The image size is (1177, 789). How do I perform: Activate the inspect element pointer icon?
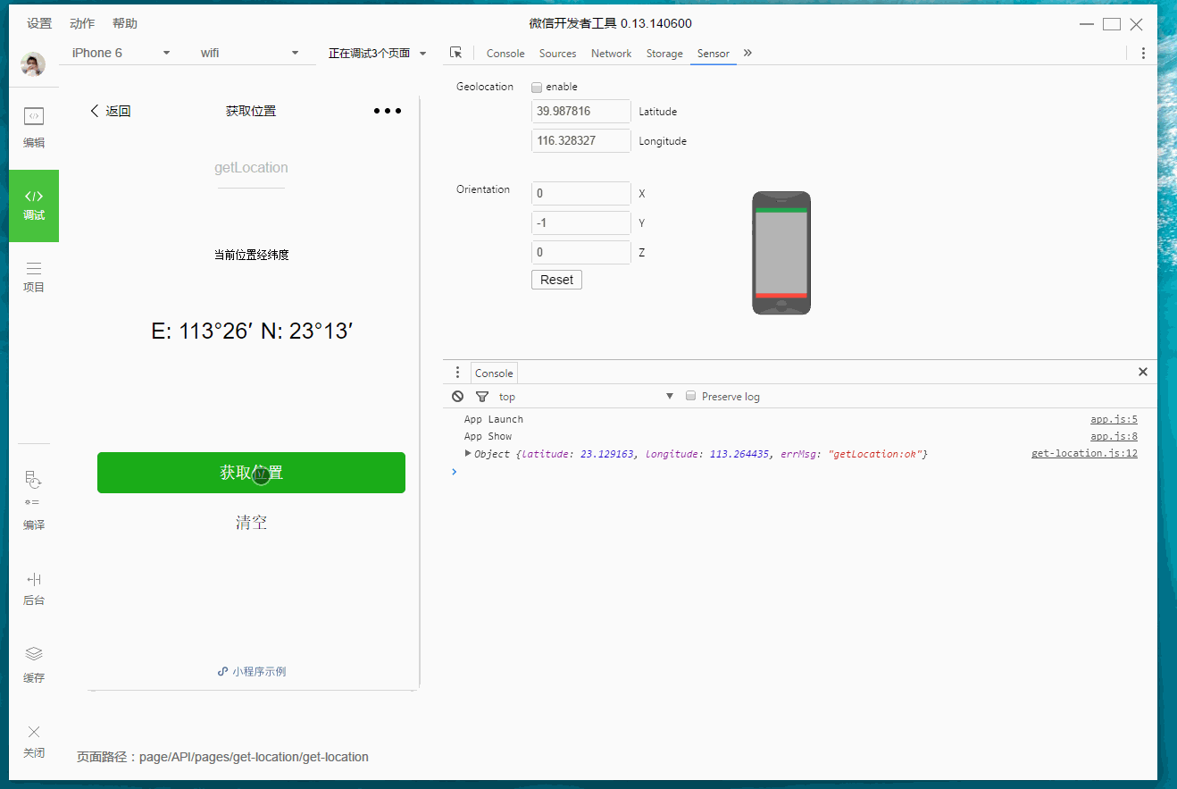click(x=456, y=53)
